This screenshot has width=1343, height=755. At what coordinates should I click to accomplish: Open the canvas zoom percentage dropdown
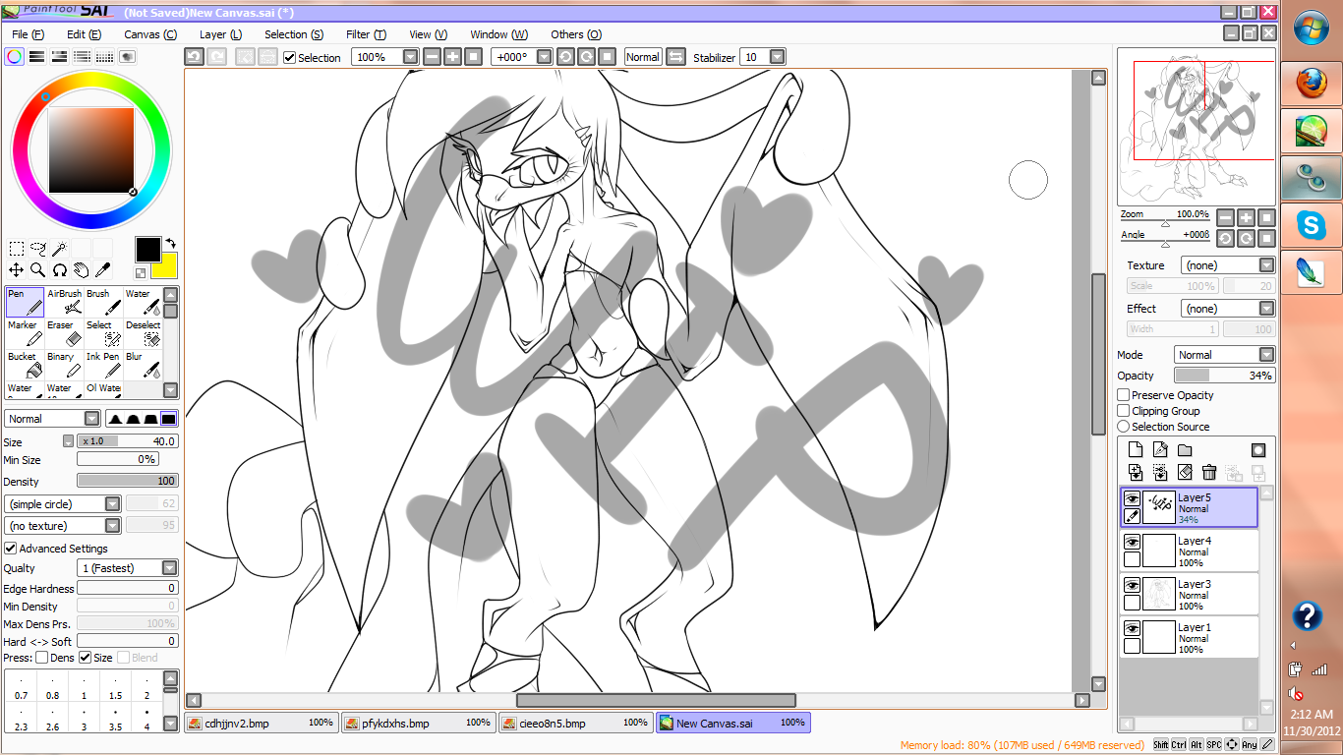(411, 57)
